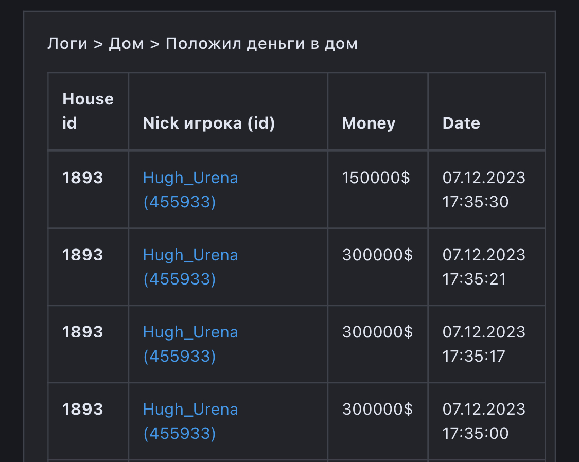Viewport: 579px width, 462px height.
Task: Click the Логи breadcrumb
Action: [67, 44]
